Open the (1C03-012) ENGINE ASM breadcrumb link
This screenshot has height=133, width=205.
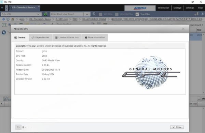[x=157, y=19]
